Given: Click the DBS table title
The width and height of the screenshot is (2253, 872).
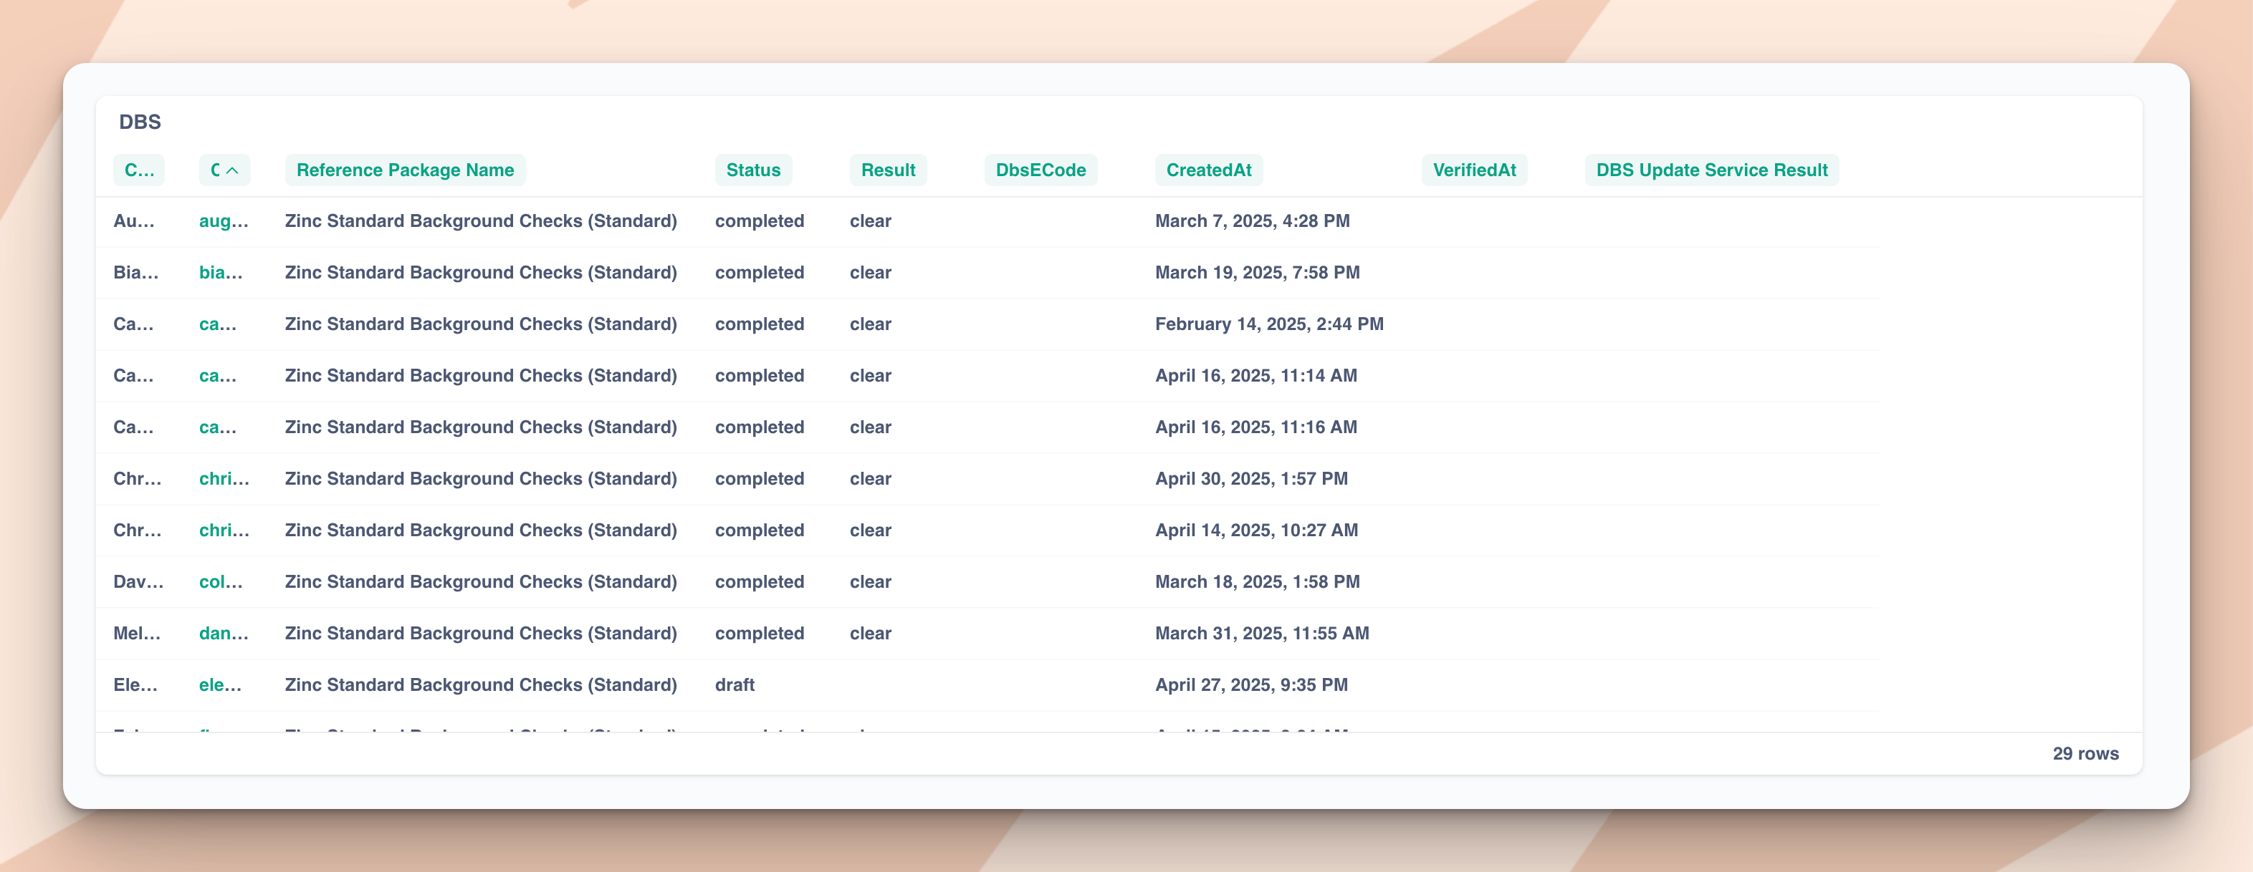Looking at the screenshot, I should coord(140,122).
